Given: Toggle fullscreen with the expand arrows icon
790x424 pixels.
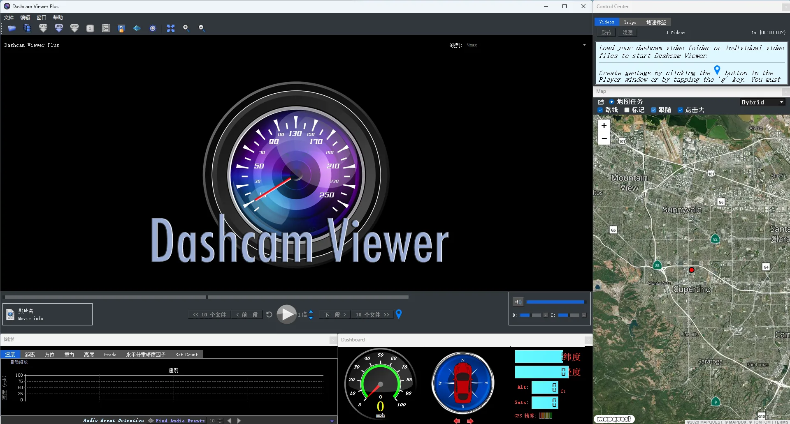Looking at the screenshot, I should (171, 28).
